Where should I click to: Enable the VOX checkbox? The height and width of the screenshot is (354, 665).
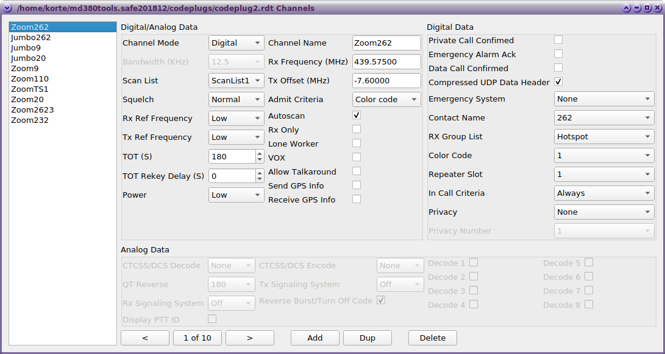tap(356, 157)
